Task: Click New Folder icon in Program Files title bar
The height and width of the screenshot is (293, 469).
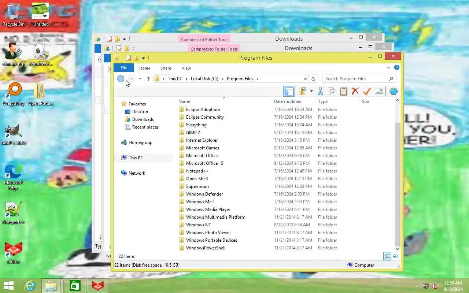Action: point(136,58)
